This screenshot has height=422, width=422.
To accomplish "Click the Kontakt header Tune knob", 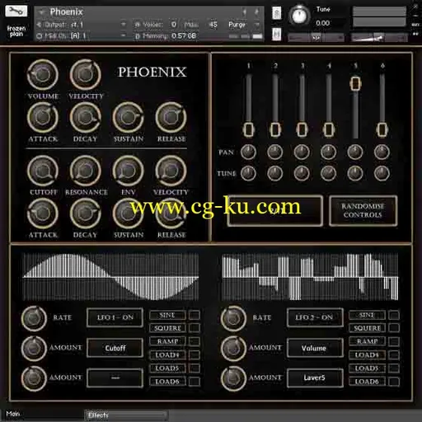I will coord(299,15).
